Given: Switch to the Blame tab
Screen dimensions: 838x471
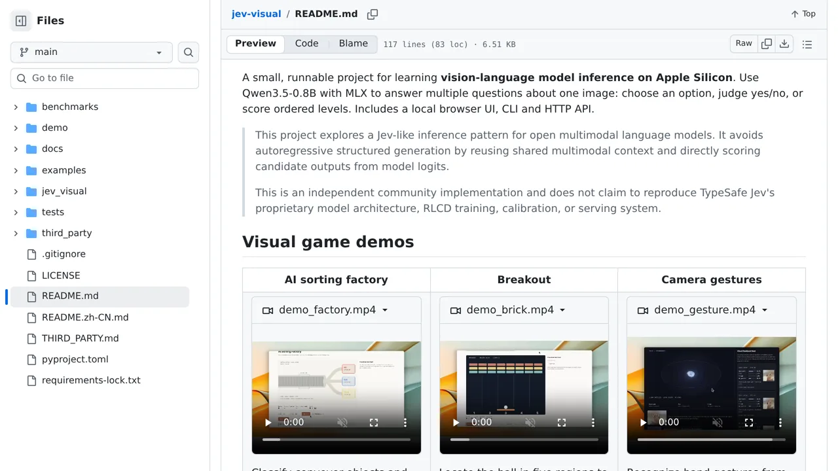Looking at the screenshot, I should point(354,44).
